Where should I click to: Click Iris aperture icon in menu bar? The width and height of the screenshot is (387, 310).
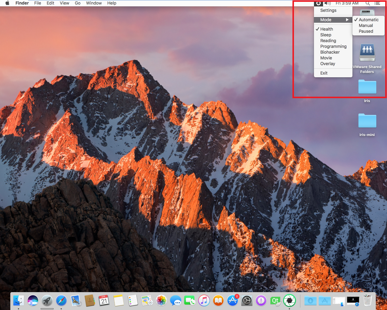(318, 3)
